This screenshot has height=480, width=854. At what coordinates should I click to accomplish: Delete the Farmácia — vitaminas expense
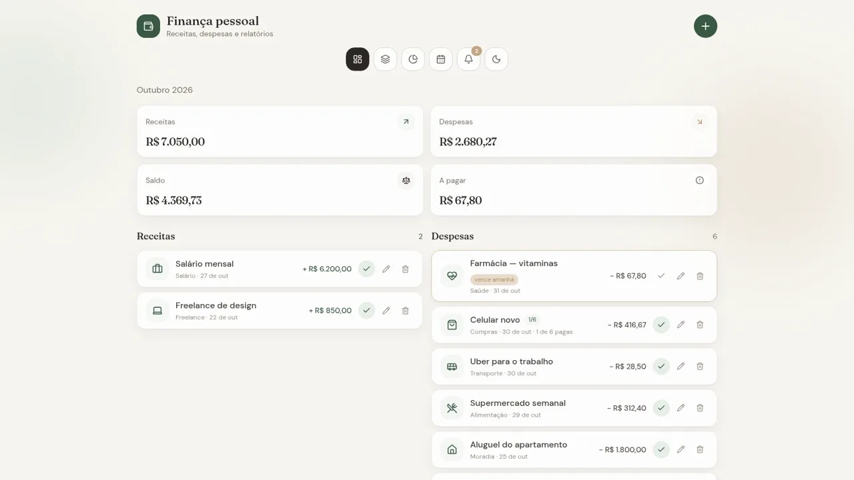[700, 276]
